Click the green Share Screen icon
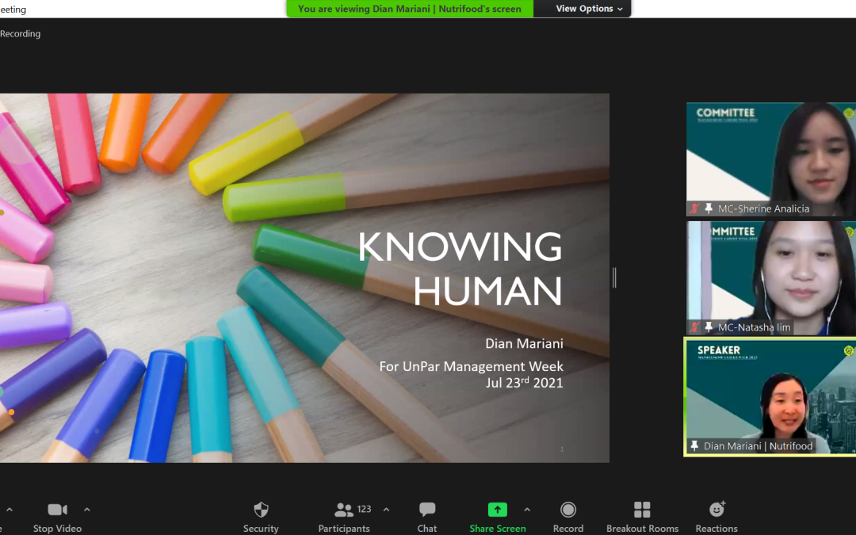Viewport: 856px width, 535px height. (497, 510)
